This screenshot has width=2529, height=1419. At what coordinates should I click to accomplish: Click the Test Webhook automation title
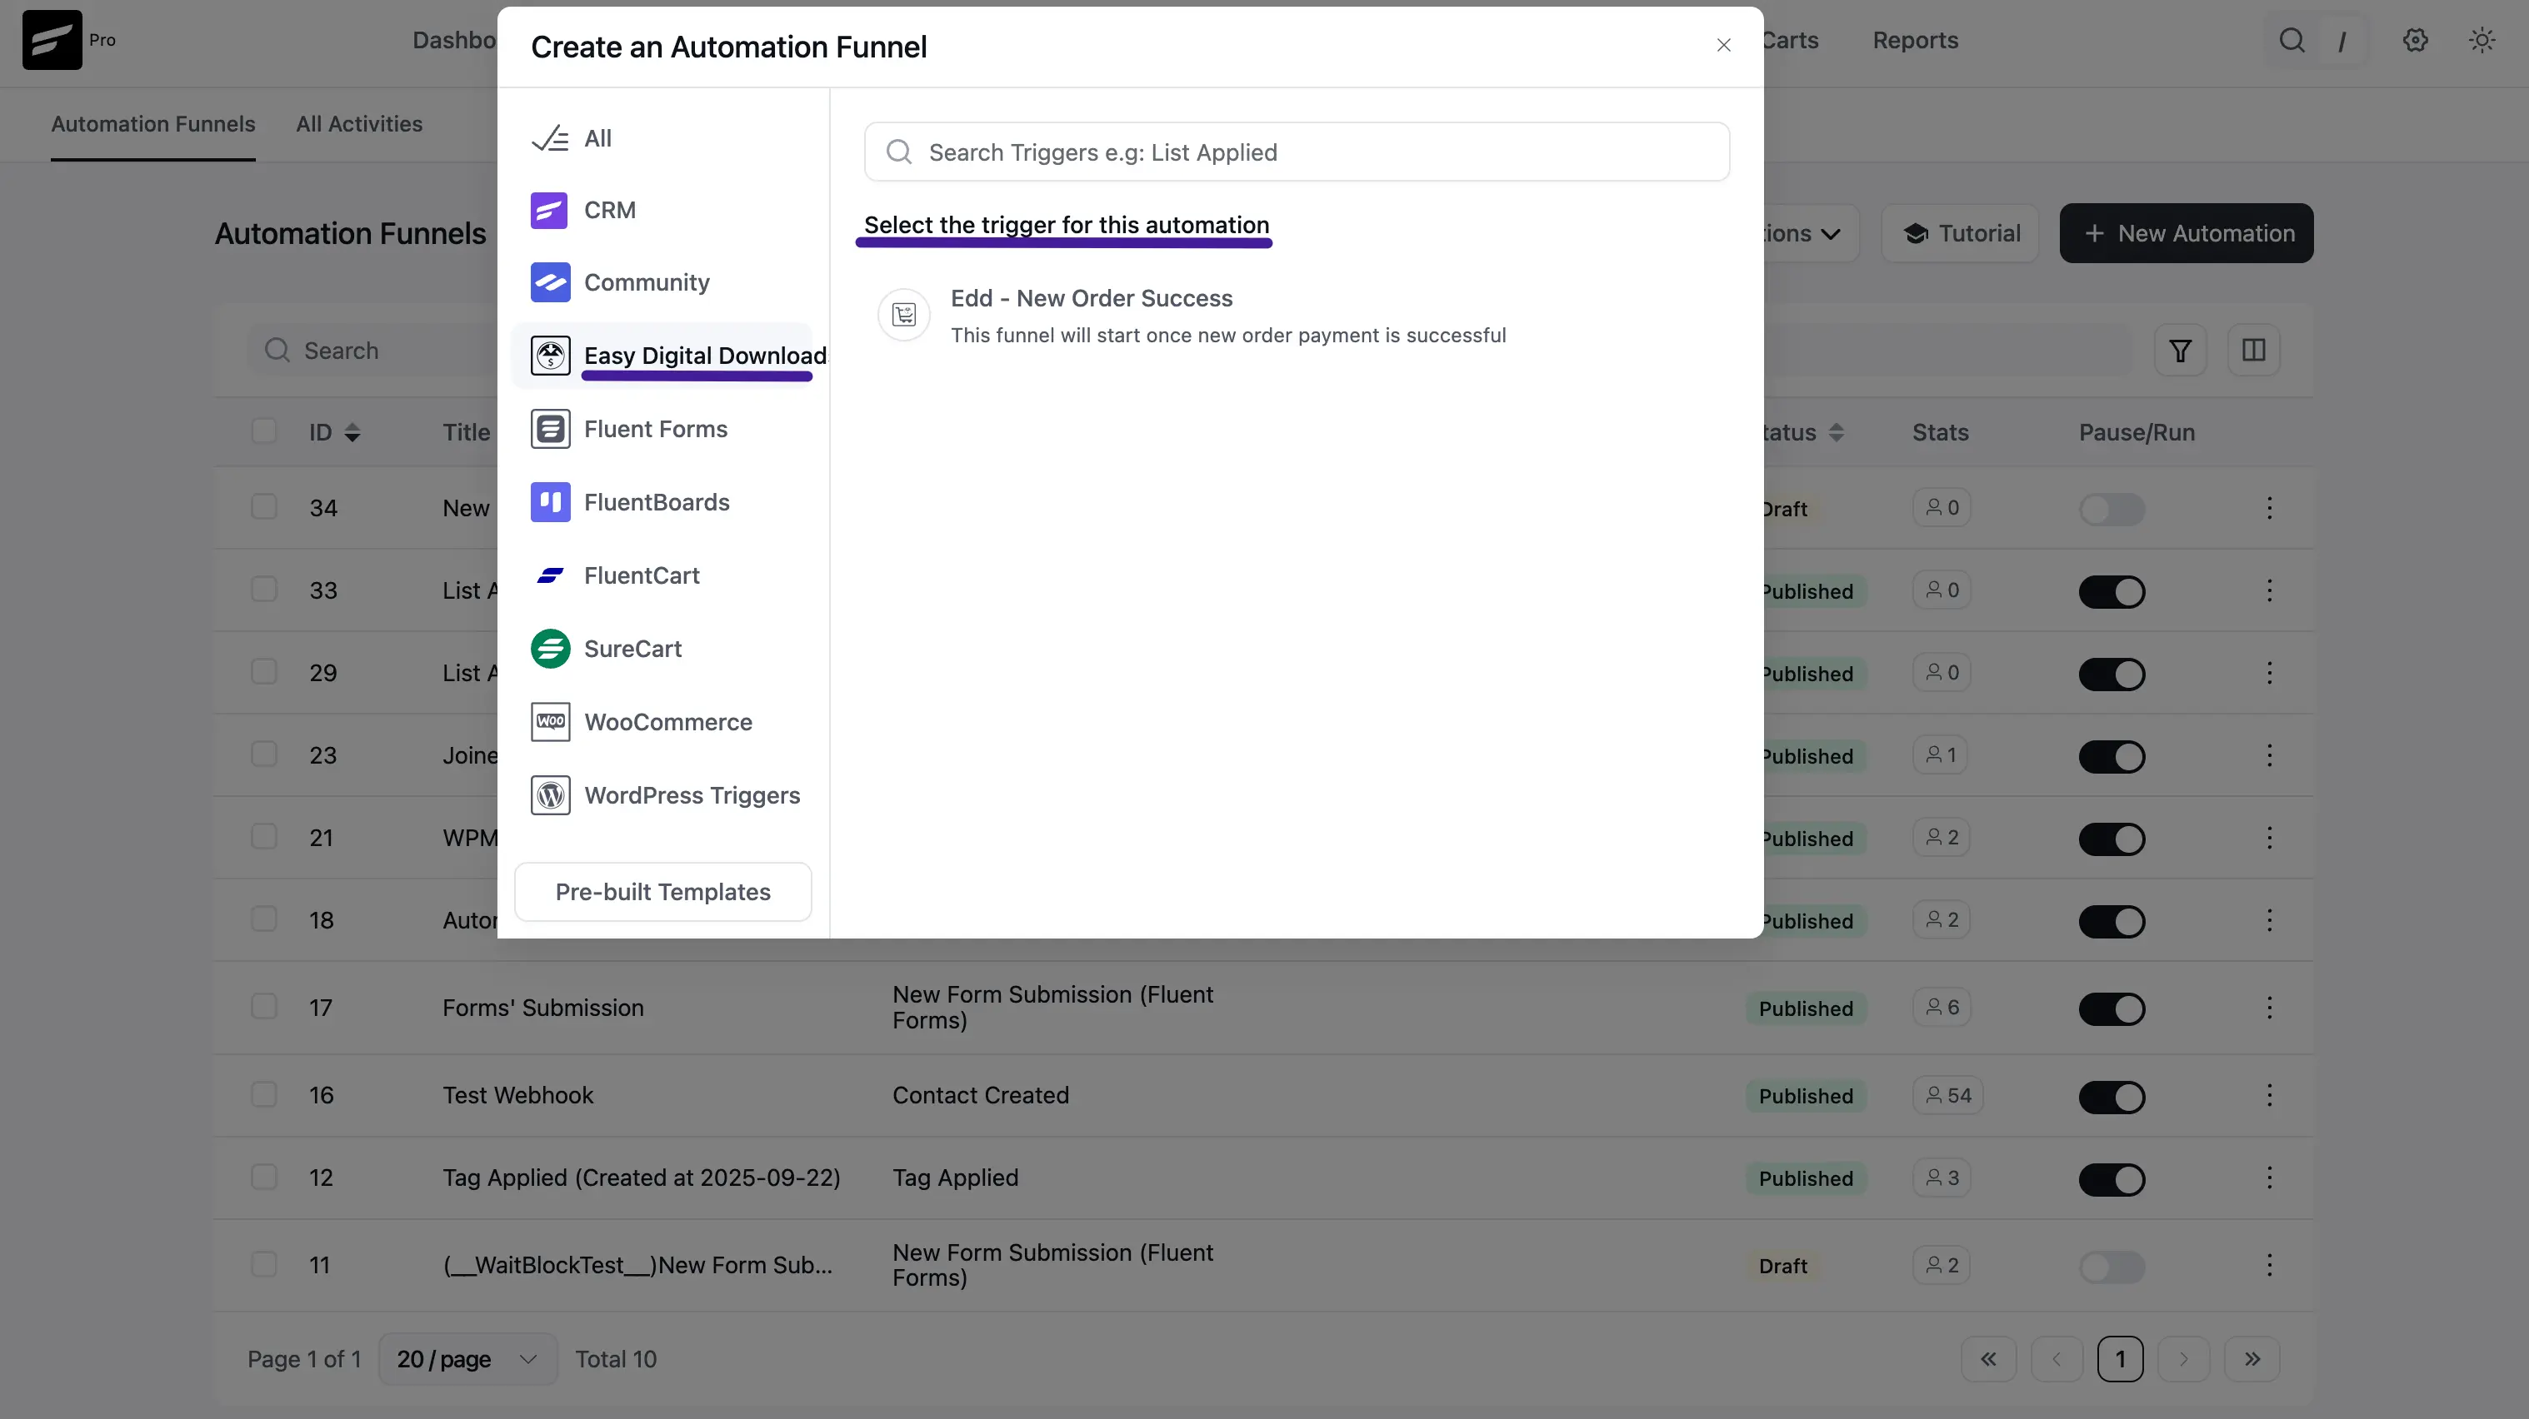coord(517,1095)
